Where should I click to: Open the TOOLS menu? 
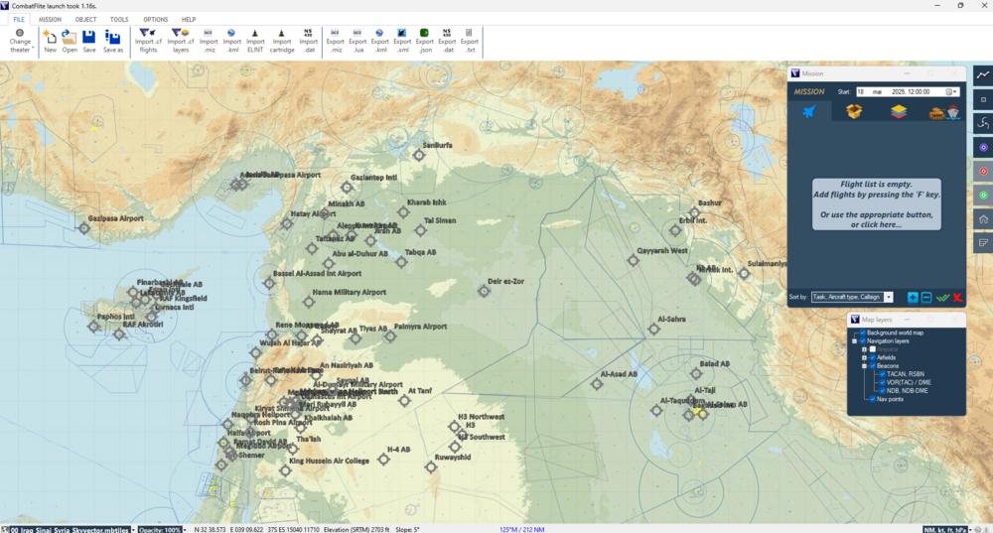[x=119, y=19]
